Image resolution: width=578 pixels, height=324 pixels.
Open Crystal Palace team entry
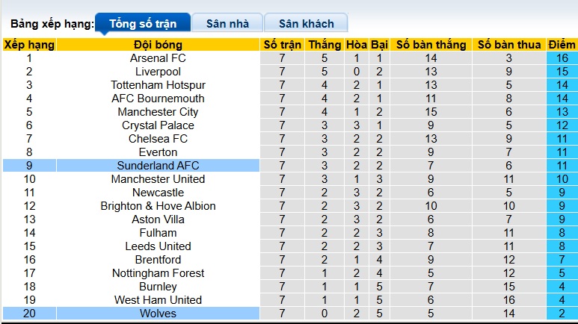158,125
